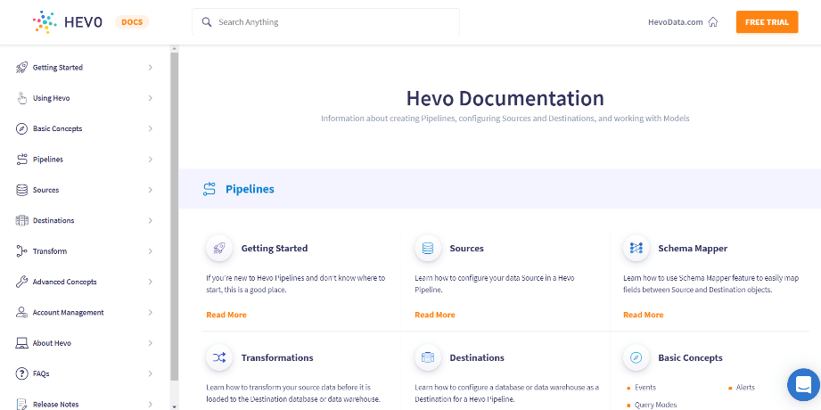This screenshot has width=821, height=410.
Task: Click the DOCS badge
Action: click(x=132, y=22)
